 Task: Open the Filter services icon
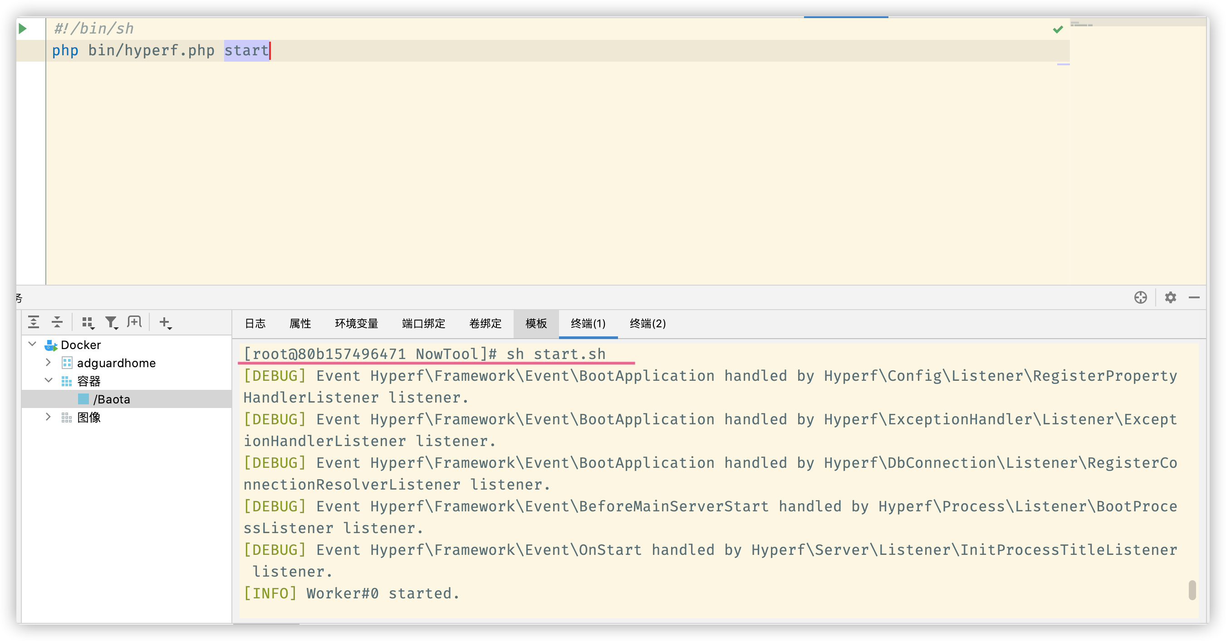tap(111, 323)
